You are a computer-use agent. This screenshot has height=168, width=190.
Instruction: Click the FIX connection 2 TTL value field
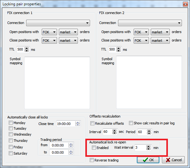(x=112, y=49)
